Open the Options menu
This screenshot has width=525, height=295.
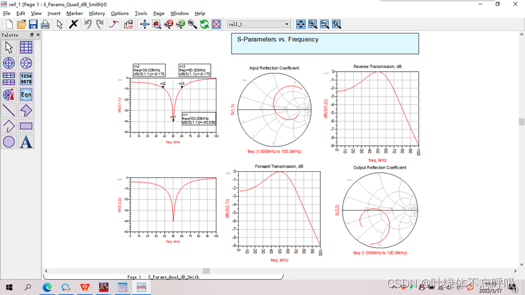pos(120,13)
